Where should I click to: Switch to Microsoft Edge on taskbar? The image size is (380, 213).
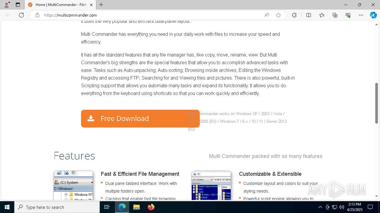[x=122, y=207]
